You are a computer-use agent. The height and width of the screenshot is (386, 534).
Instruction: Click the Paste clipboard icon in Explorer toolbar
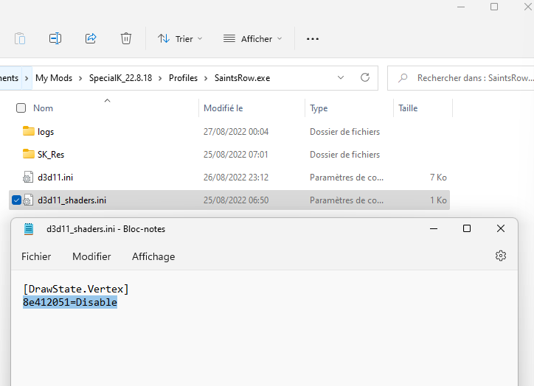[20, 38]
